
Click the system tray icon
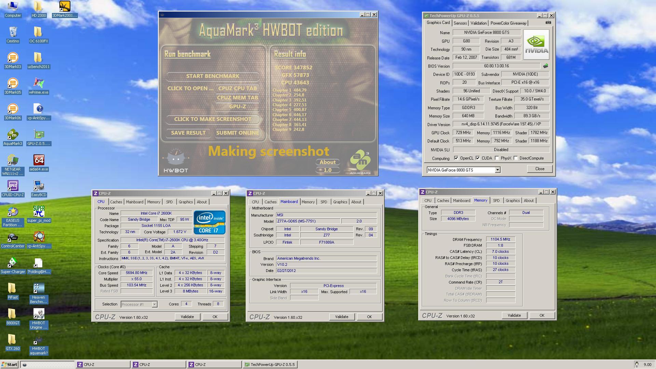coord(637,365)
